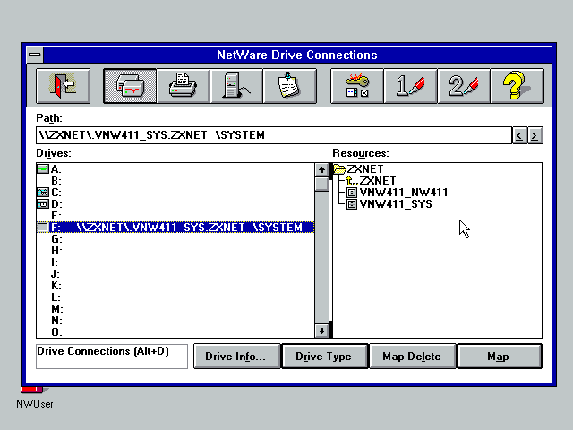Click the user-defined button 2 icon
Image resolution: width=573 pixels, height=430 pixels.
(x=464, y=86)
